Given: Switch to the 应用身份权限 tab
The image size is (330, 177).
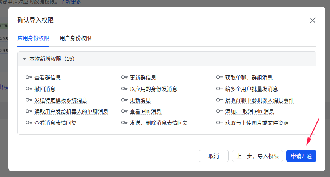Looking at the screenshot, I should pos(33,38).
